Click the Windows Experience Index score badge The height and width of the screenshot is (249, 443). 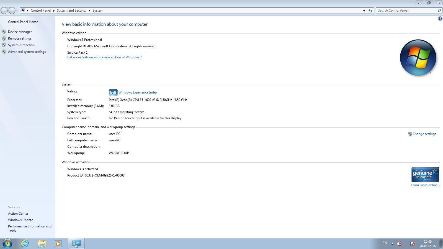click(113, 92)
